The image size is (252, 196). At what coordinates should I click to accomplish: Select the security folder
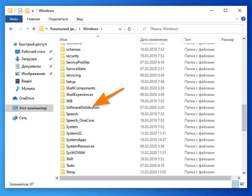(72, 56)
